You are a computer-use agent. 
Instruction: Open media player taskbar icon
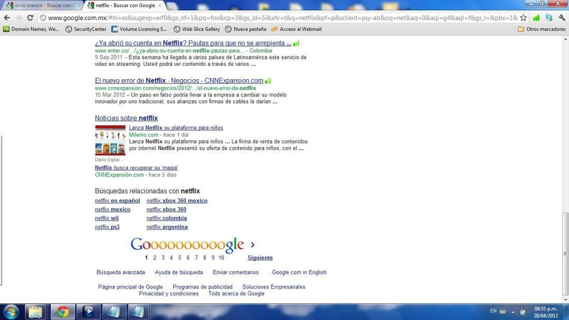coord(88,312)
